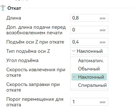Screen dimensions: 134x110
Task: Focus the Доп. длина подачи field showing 0
Action: point(89,30)
